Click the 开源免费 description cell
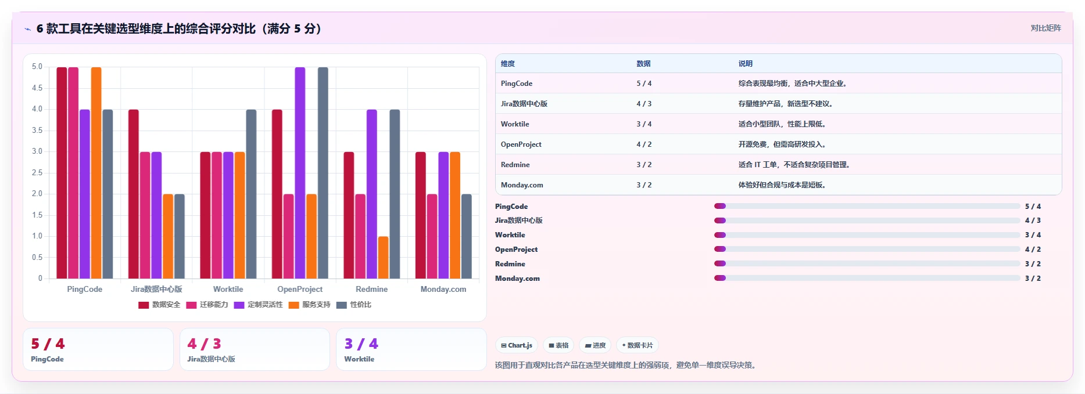 tap(783, 144)
